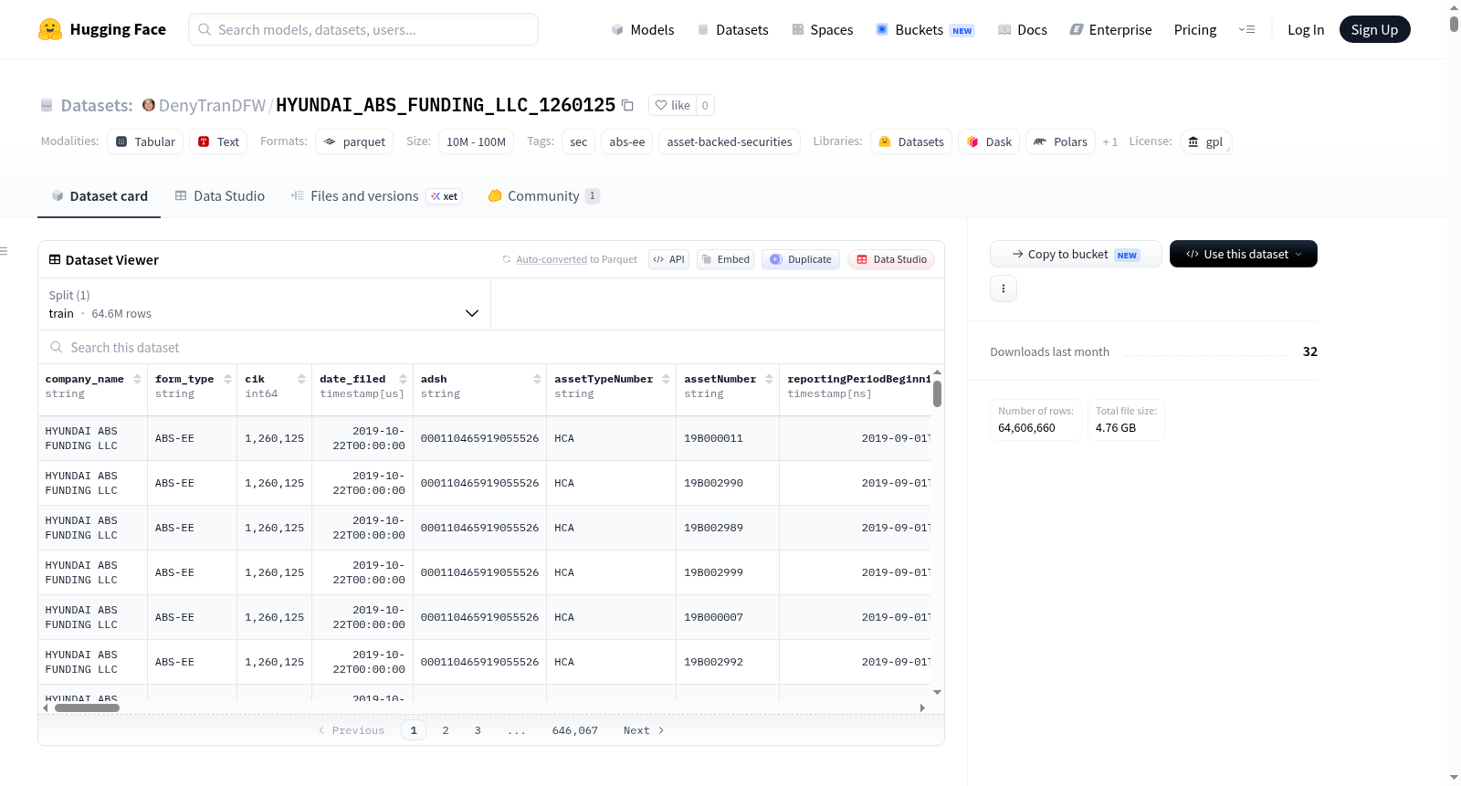Open the Pricing page
This screenshot has height=786, width=1461.
click(x=1195, y=29)
